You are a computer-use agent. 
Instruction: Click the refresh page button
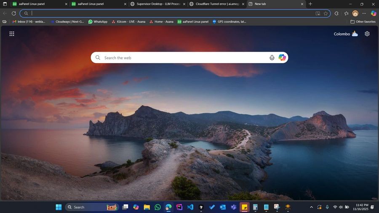coord(13,13)
